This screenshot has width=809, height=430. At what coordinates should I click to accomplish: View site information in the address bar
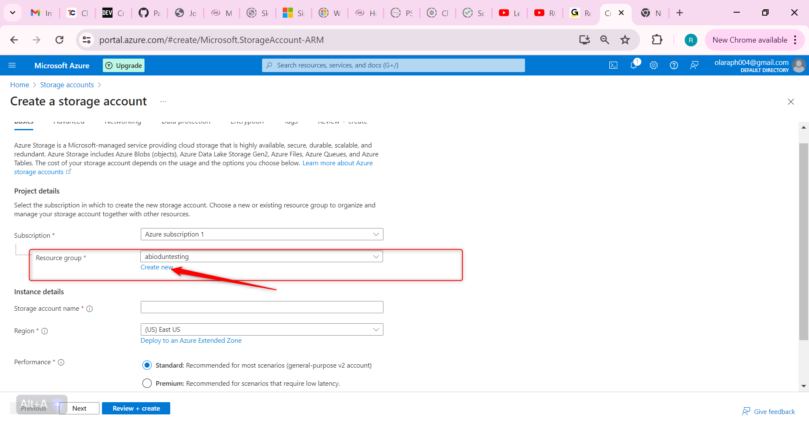86,40
